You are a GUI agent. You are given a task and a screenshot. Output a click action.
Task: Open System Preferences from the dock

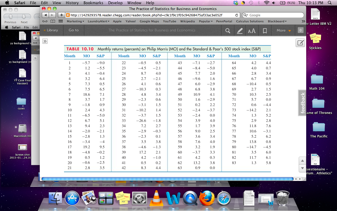pos(140,198)
